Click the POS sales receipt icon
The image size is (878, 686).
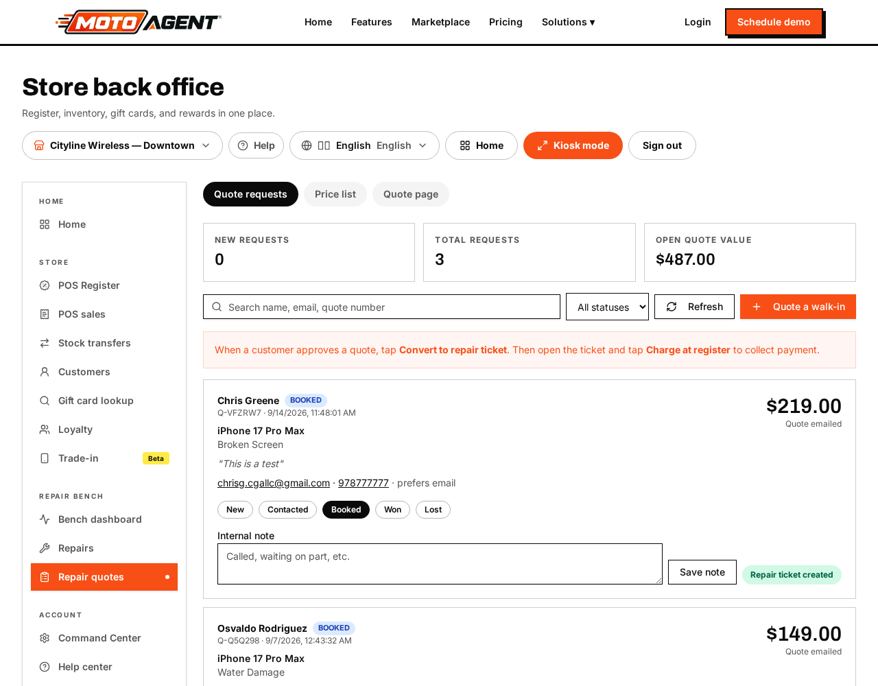(x=45, y=314)
